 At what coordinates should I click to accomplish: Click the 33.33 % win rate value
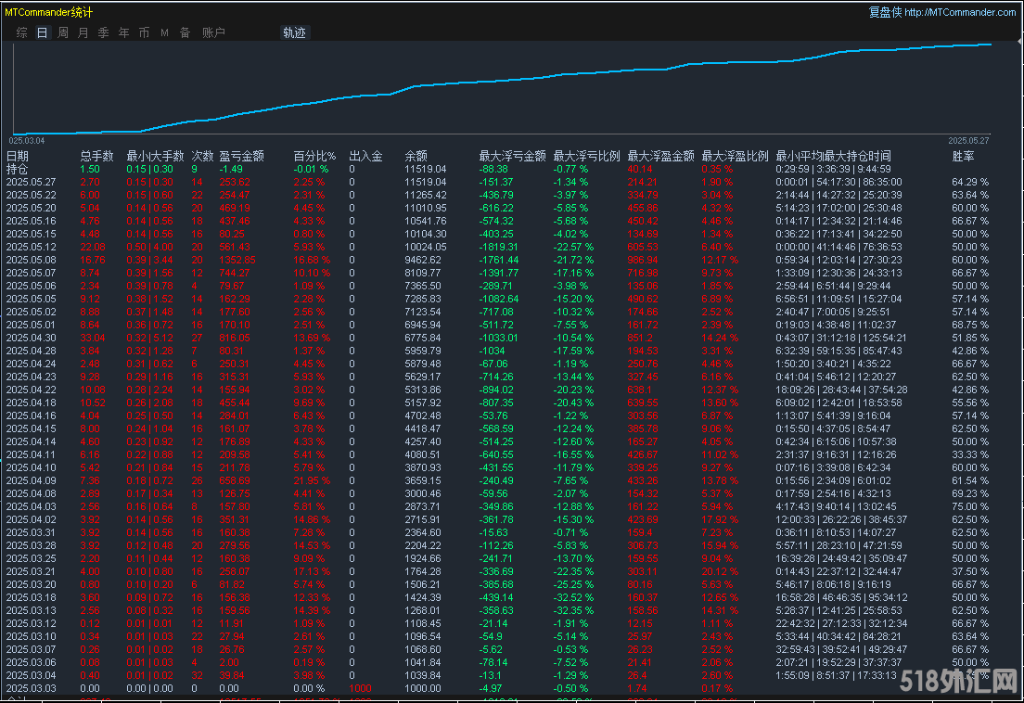coord(970,454)
